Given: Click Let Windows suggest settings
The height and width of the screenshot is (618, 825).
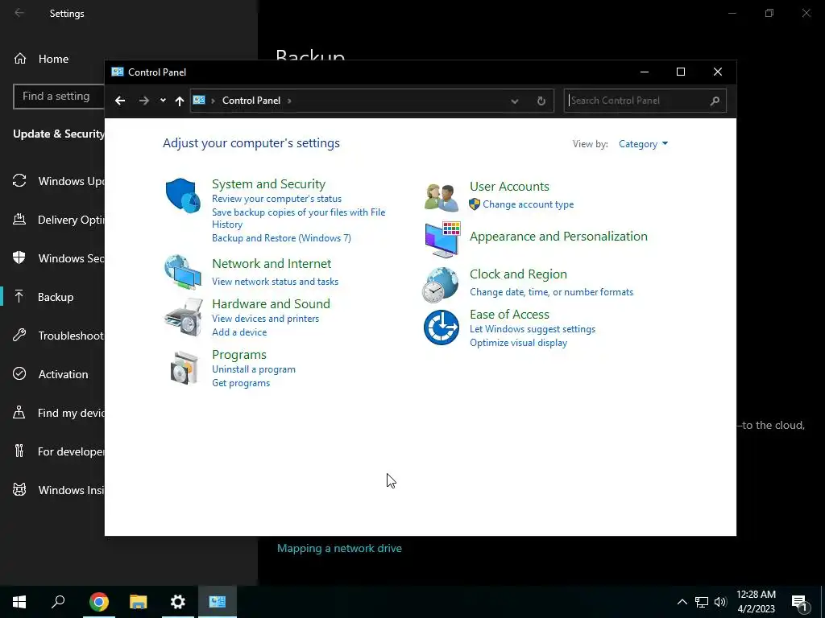Looking at the screenshot, I should coord(533,329).
